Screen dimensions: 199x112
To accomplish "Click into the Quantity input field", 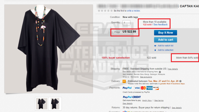I will [126, 23].
